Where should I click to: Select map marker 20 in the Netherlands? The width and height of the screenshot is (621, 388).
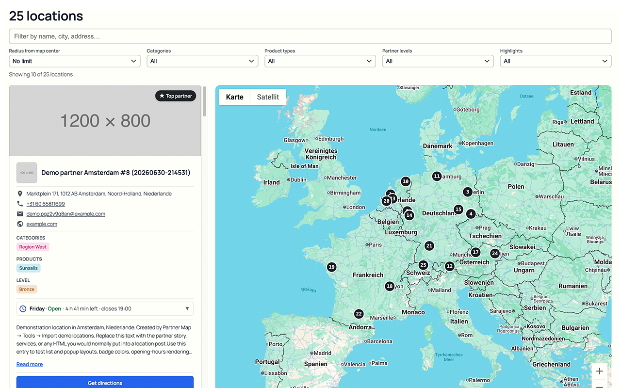click(x=386, y=201)
